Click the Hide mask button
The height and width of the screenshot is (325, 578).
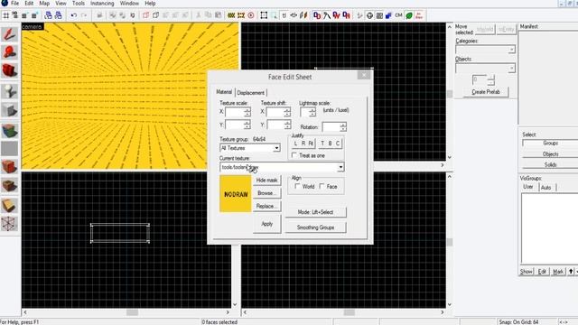(x=267, y=181)
